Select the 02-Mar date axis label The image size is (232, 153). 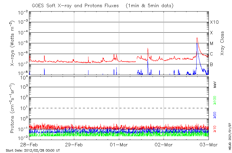(x=164, y=144)
